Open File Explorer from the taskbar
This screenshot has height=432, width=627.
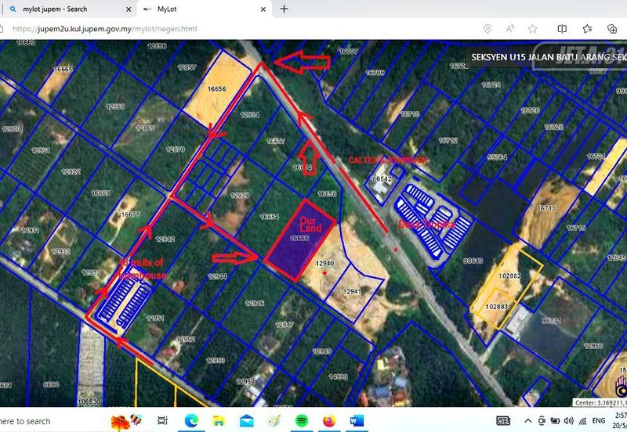coord(219,421)
